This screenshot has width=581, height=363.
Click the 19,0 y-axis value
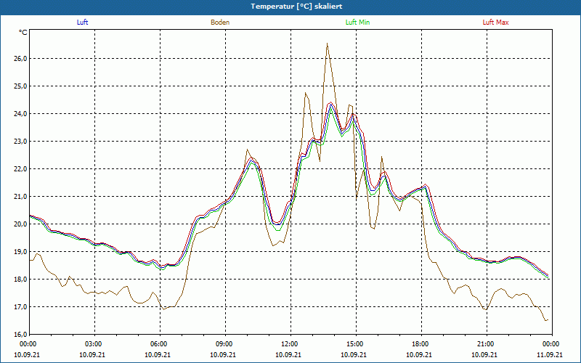click(x=20, y=251)
